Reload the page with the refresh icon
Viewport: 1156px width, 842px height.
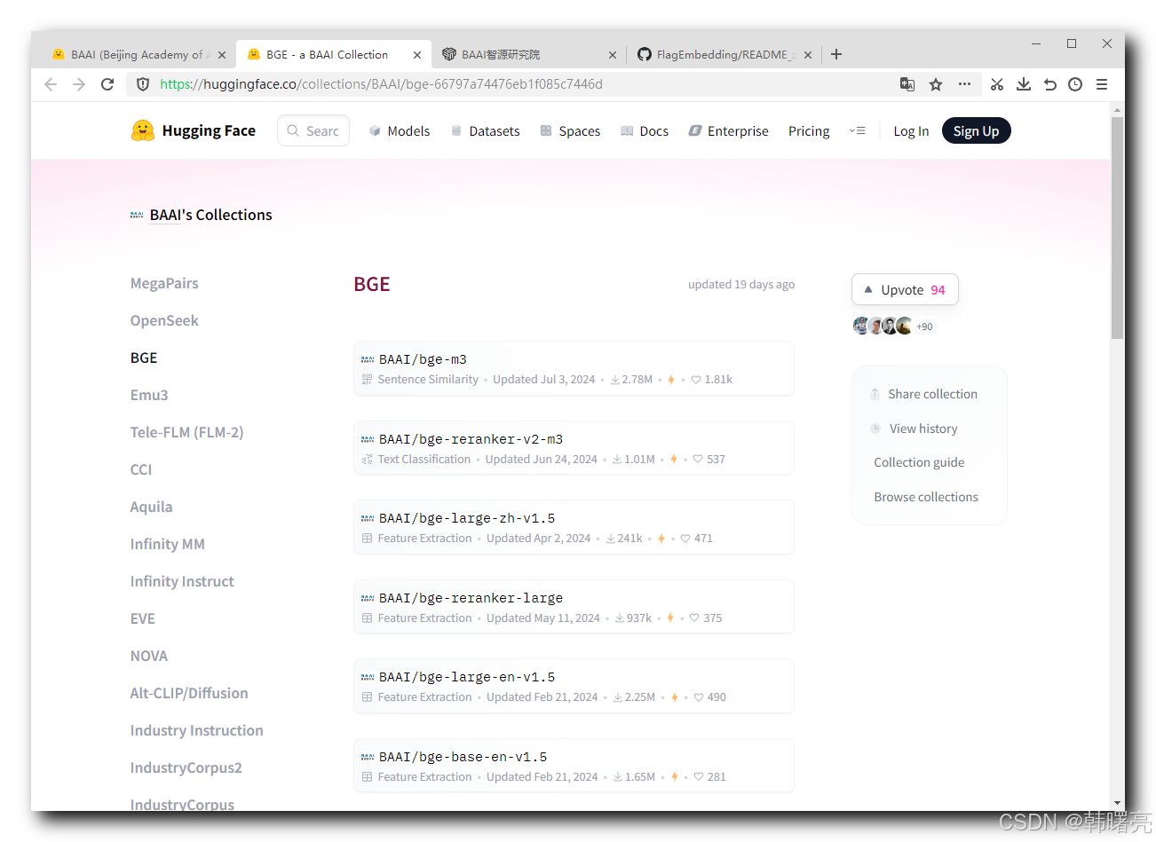point(107,84)
